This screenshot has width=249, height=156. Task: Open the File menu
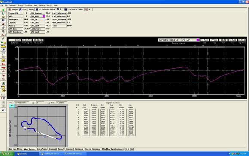tap(2, 5)
